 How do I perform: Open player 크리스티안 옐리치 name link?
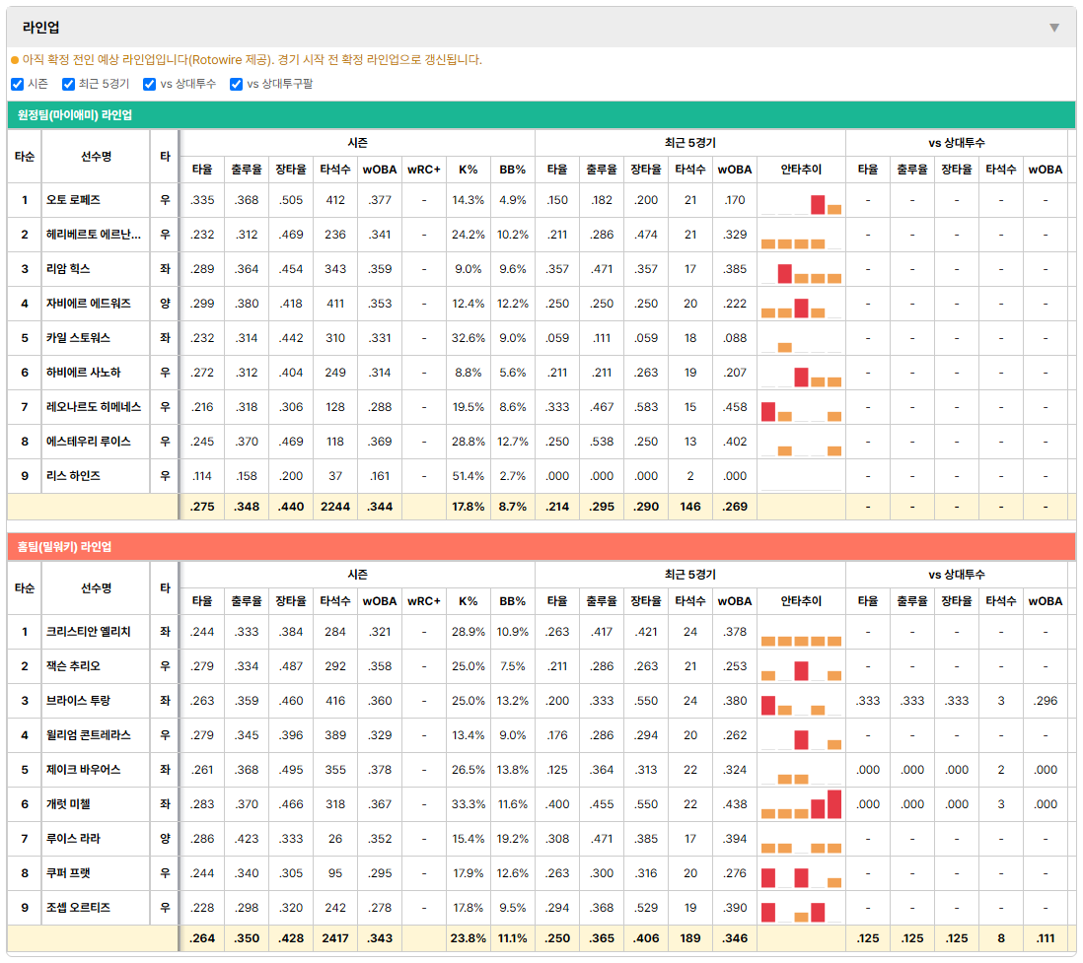click(x=89, y=632)
